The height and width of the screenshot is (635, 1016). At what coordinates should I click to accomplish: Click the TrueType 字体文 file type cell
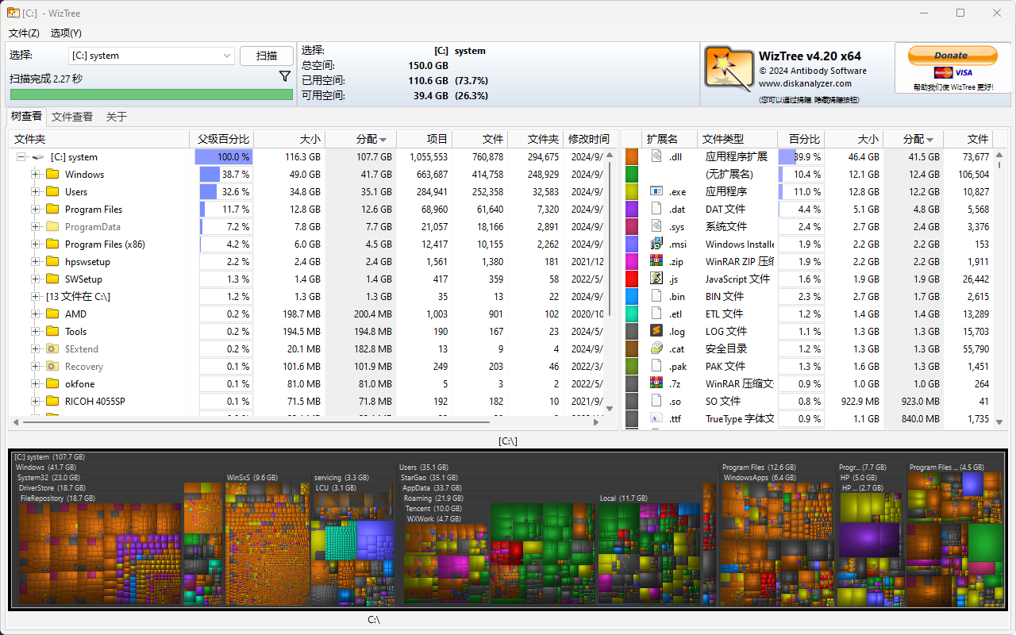[740, 419]
